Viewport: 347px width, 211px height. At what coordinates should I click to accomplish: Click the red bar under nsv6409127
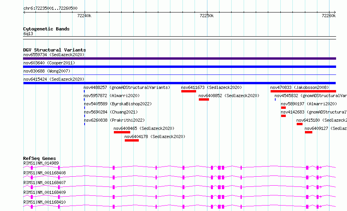(x=308, y=132)
